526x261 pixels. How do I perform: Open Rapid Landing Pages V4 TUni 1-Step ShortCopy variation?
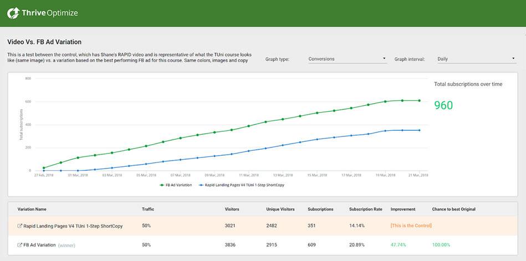coord(73,226)
